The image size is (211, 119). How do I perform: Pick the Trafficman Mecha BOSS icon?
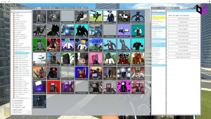pos(81,73)
